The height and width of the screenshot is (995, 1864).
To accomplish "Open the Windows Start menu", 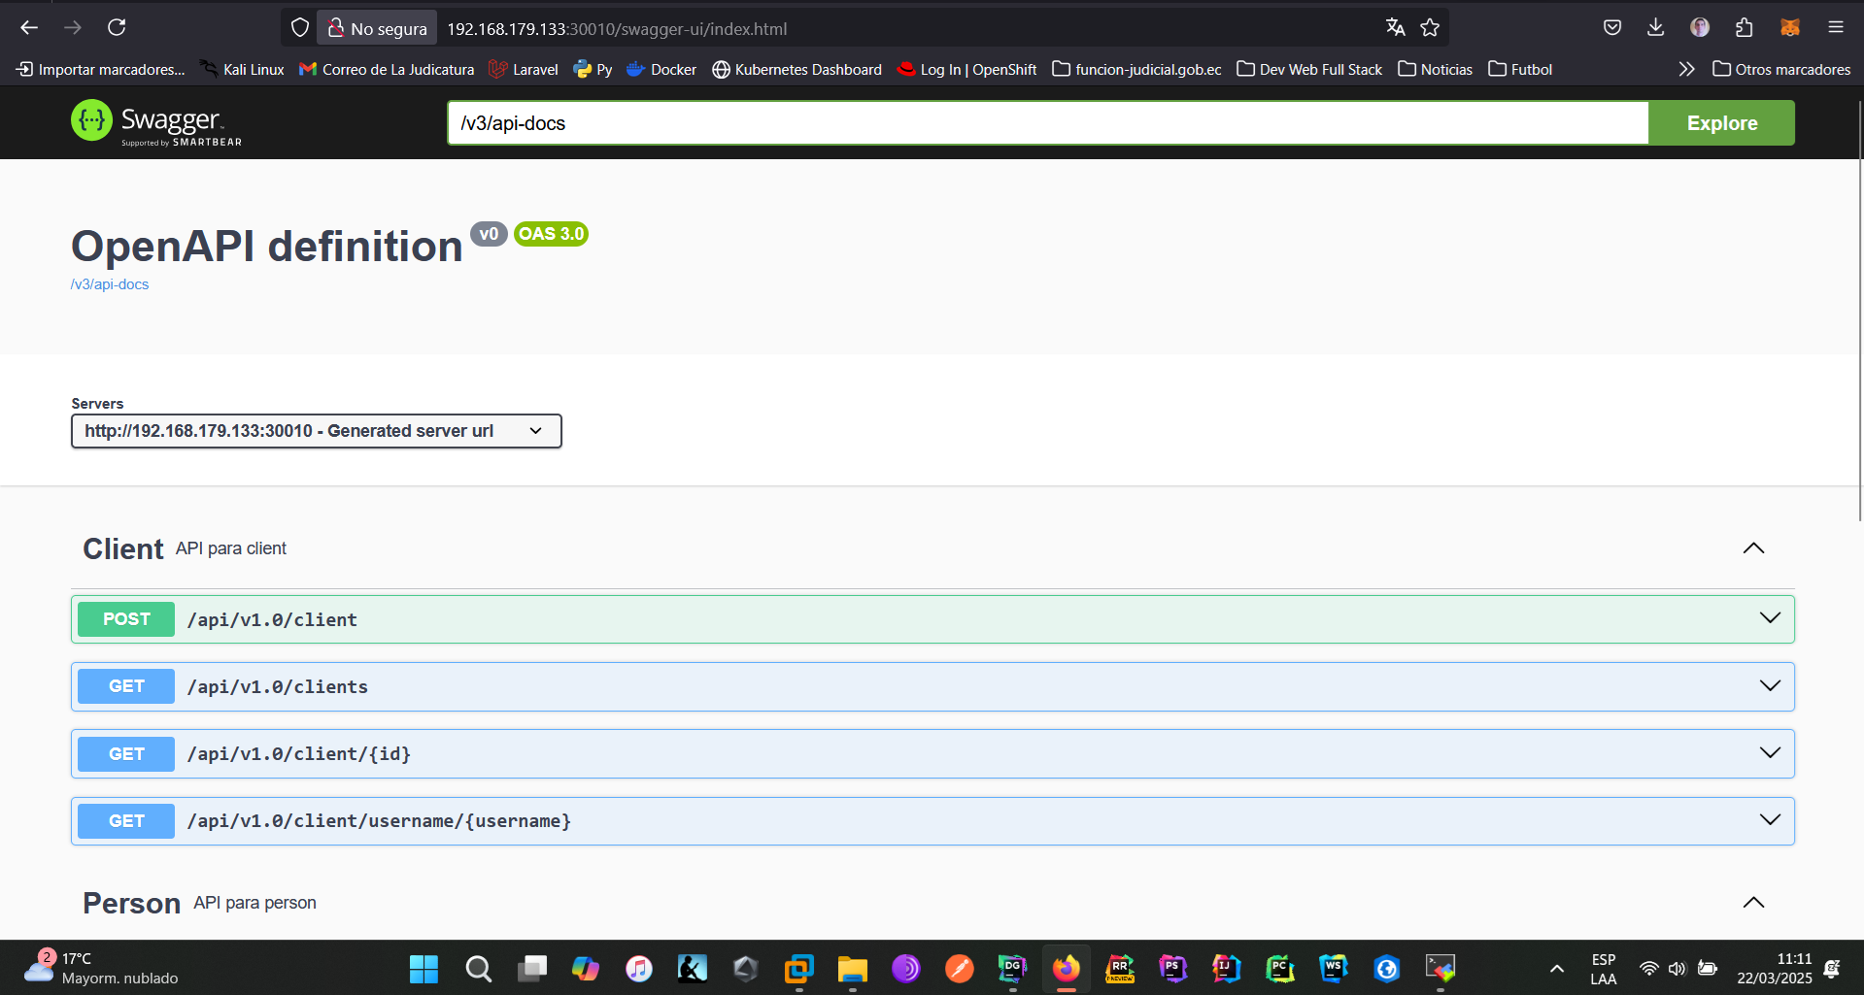I will (424, 969).
